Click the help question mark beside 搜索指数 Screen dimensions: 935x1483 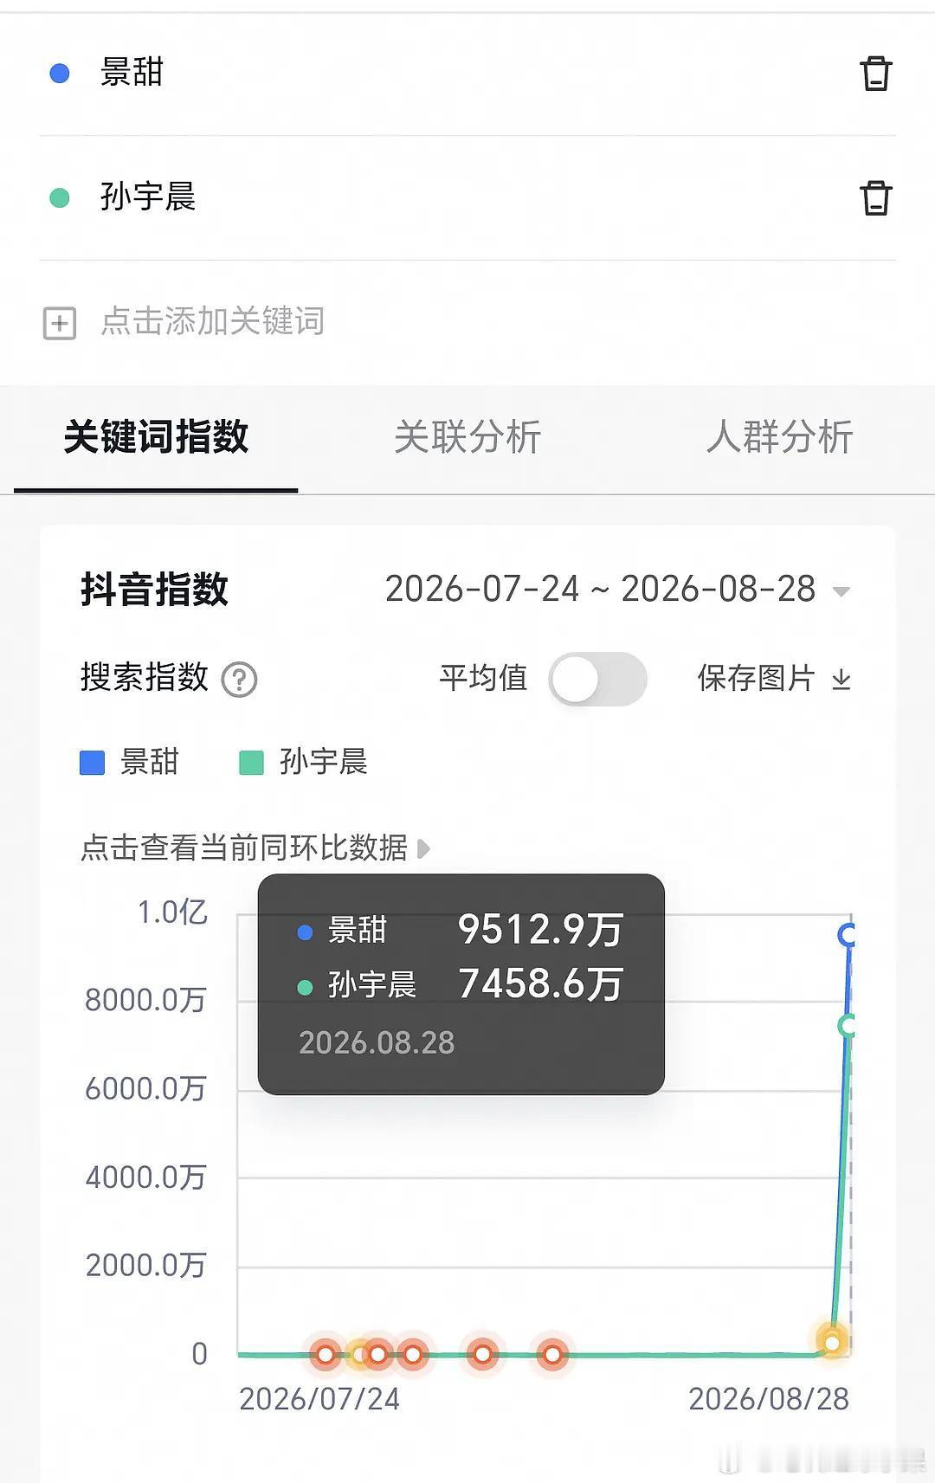[x=239, y=680]
